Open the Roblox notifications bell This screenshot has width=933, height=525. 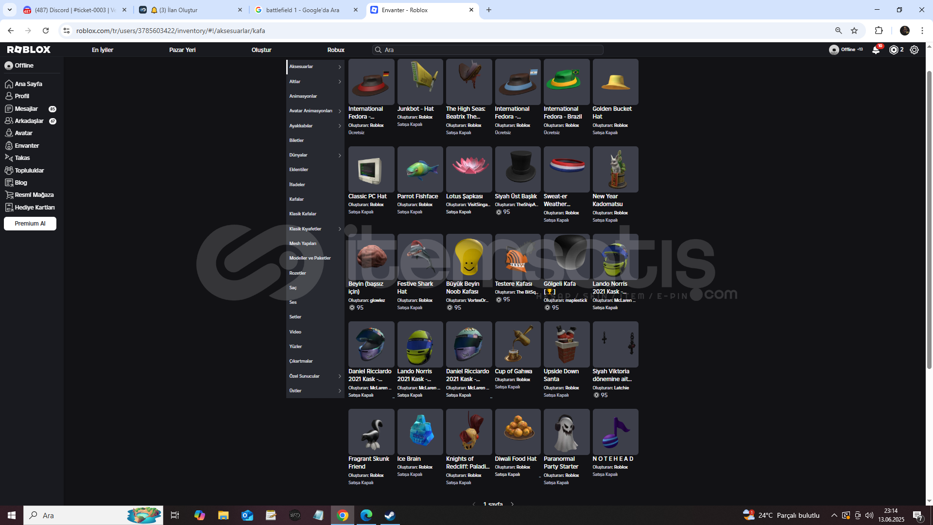[x=876, y=50]
